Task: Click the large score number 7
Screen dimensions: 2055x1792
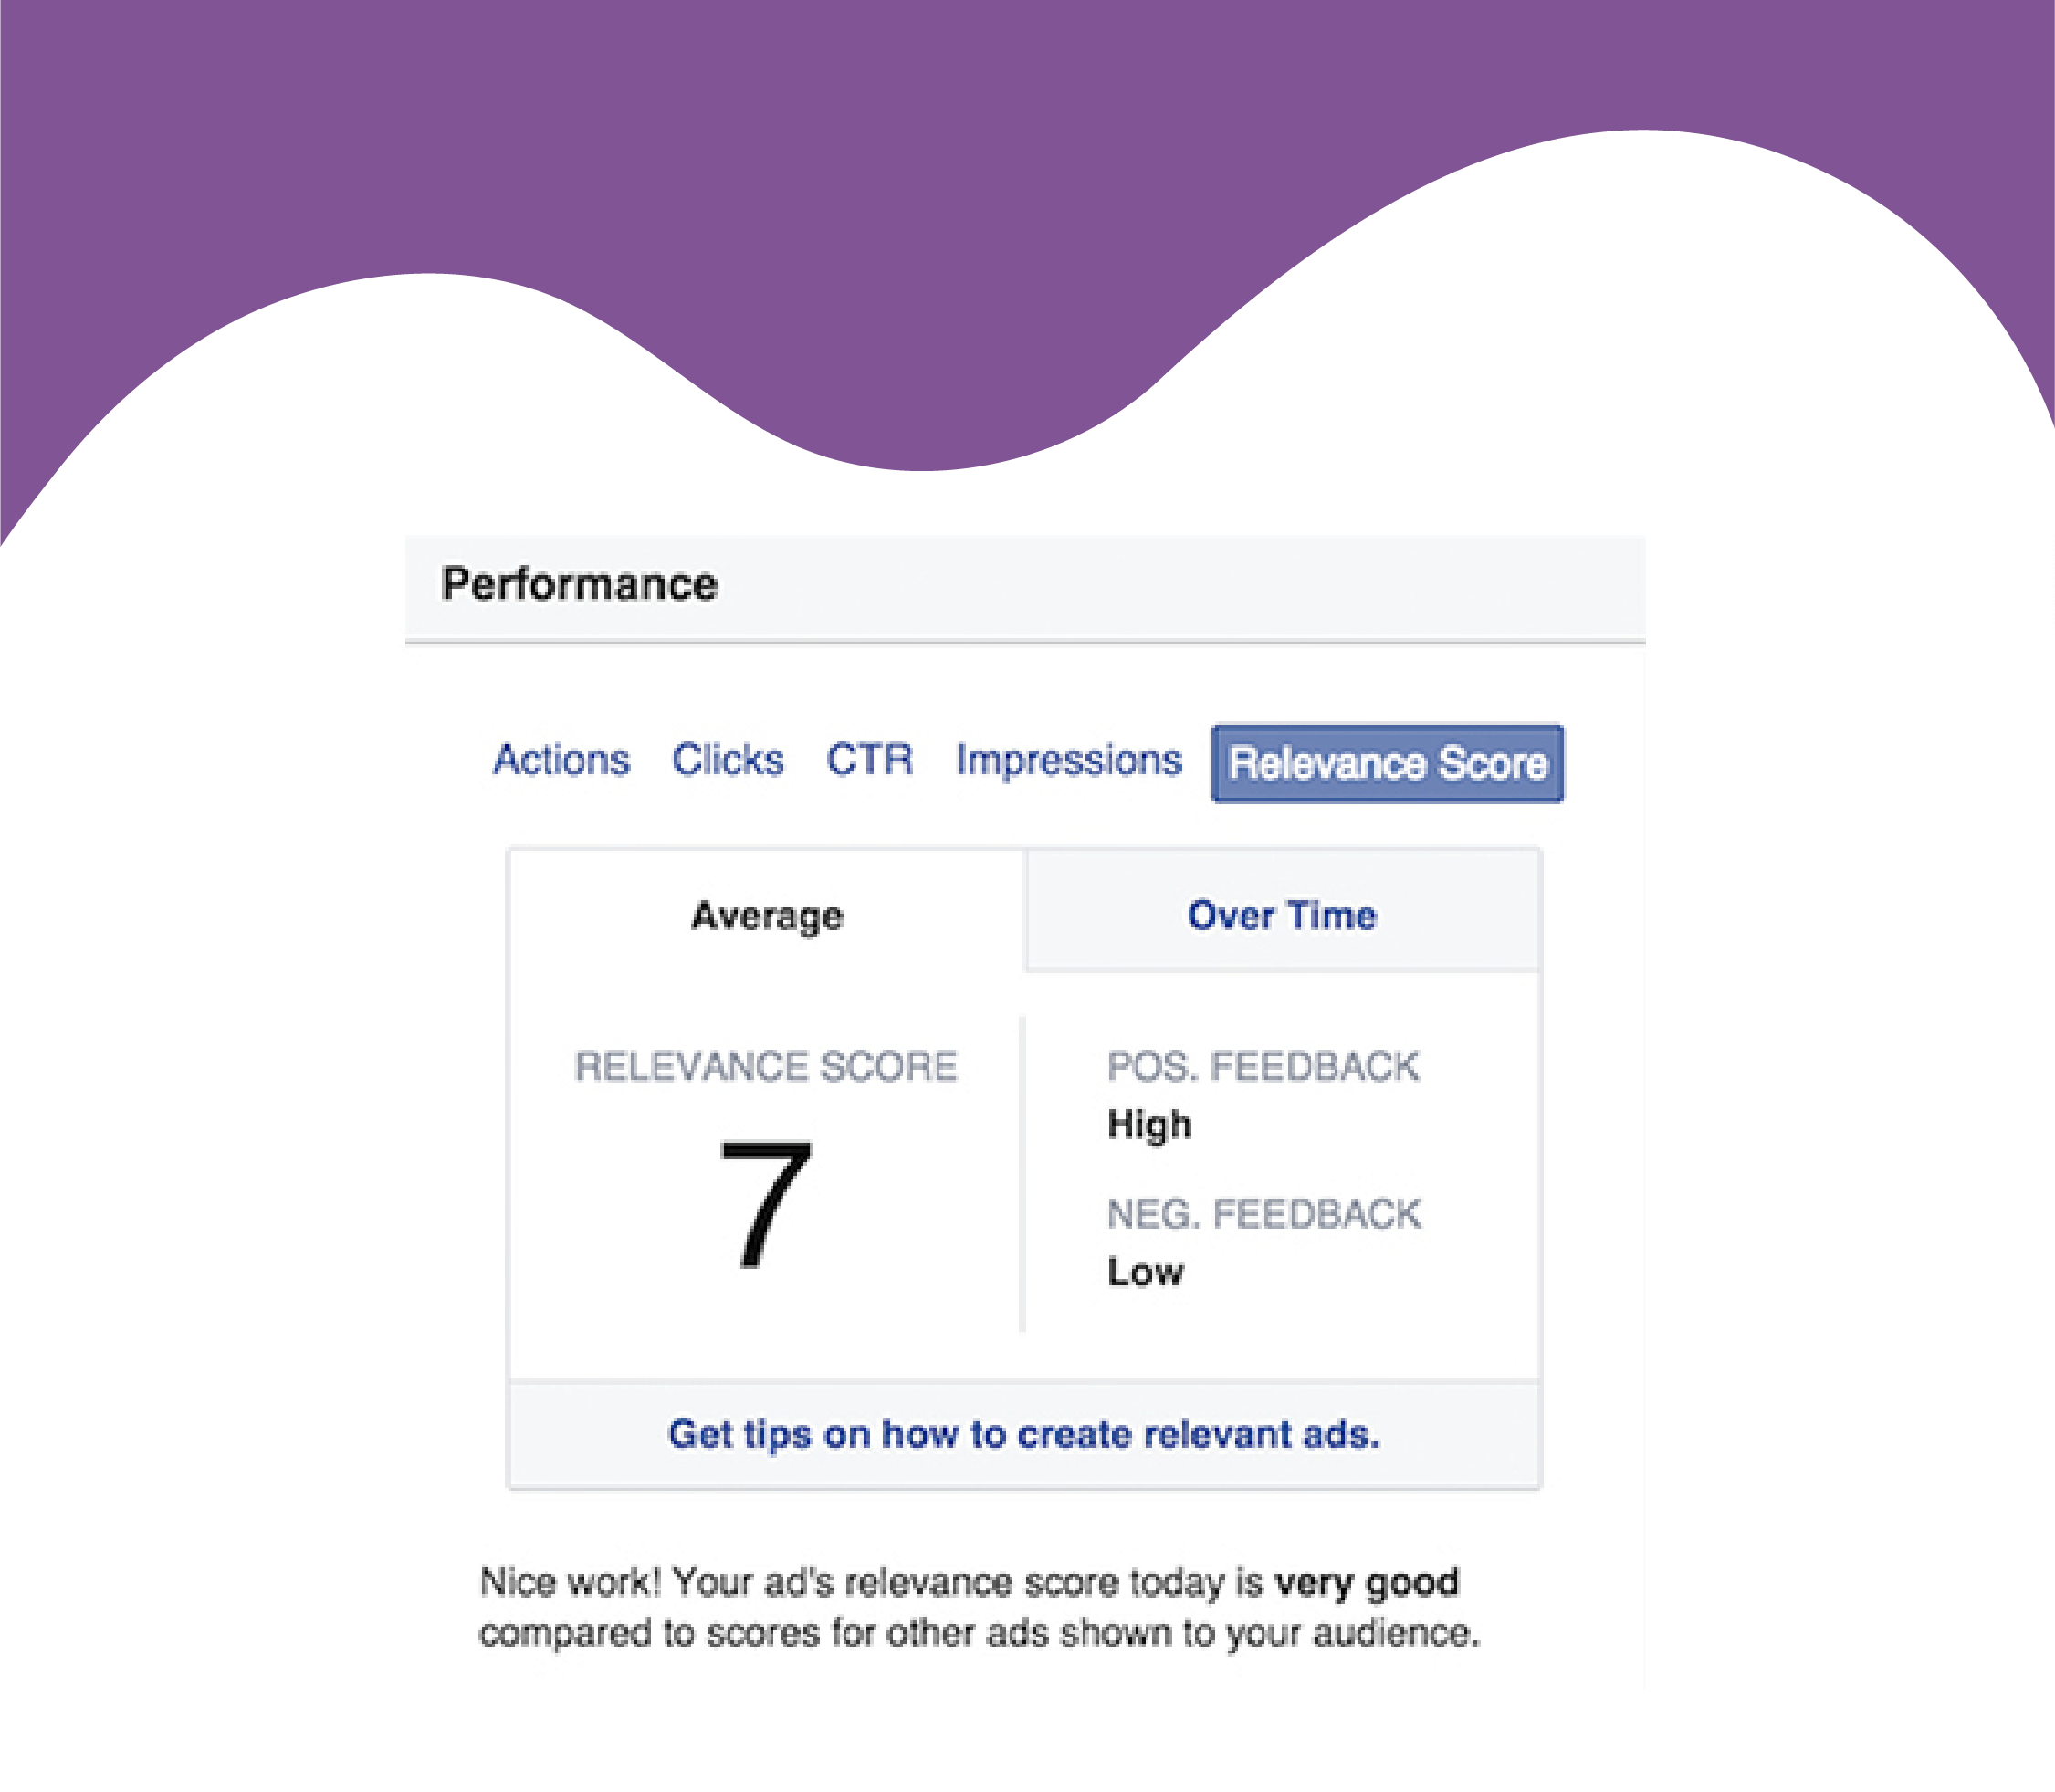Action: click(x=766, y=1205)
